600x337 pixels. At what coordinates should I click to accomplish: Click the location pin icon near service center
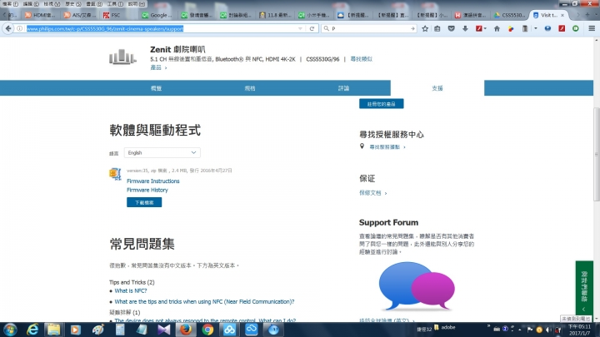pyautogui.click(x=362, y=146)
